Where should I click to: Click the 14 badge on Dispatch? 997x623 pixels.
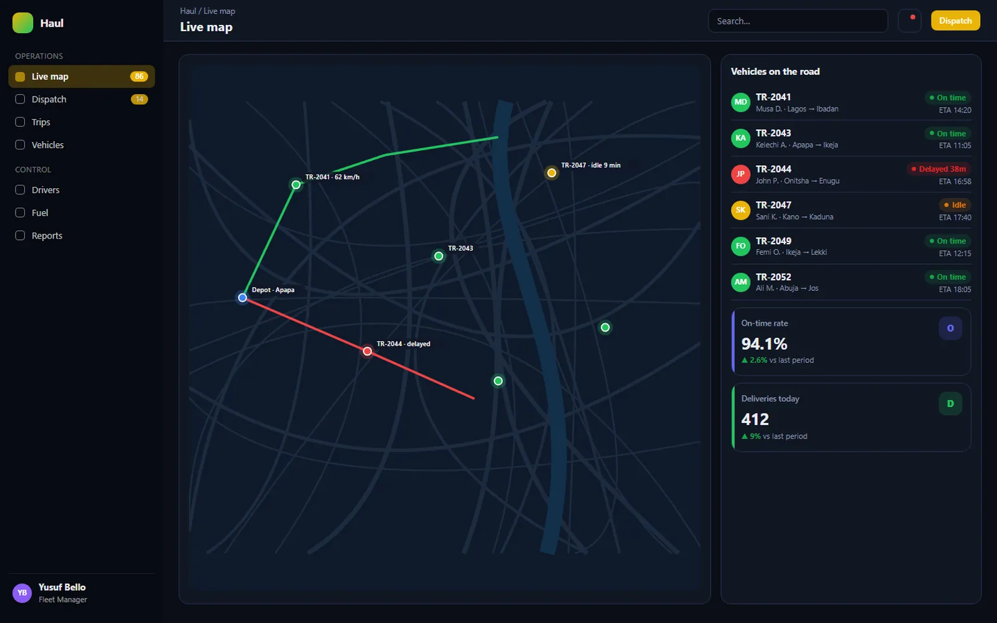[x=139, y=99]
